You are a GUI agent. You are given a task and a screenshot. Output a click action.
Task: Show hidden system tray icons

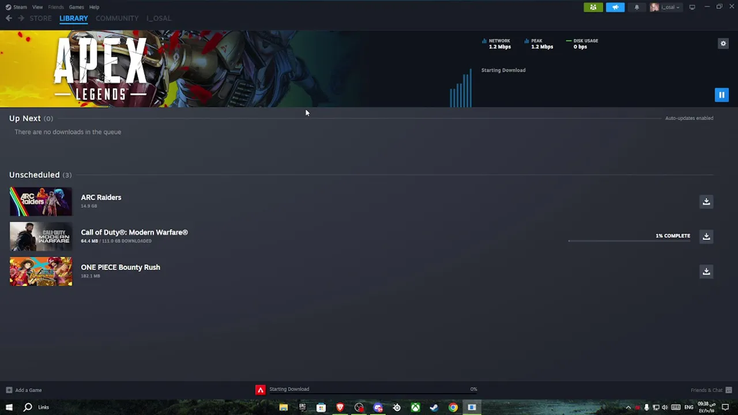(628, 408)
